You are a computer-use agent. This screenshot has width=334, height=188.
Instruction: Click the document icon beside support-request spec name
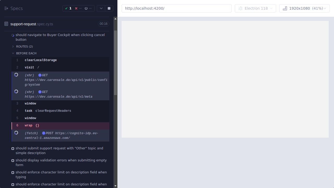click(x=6, y=24)
